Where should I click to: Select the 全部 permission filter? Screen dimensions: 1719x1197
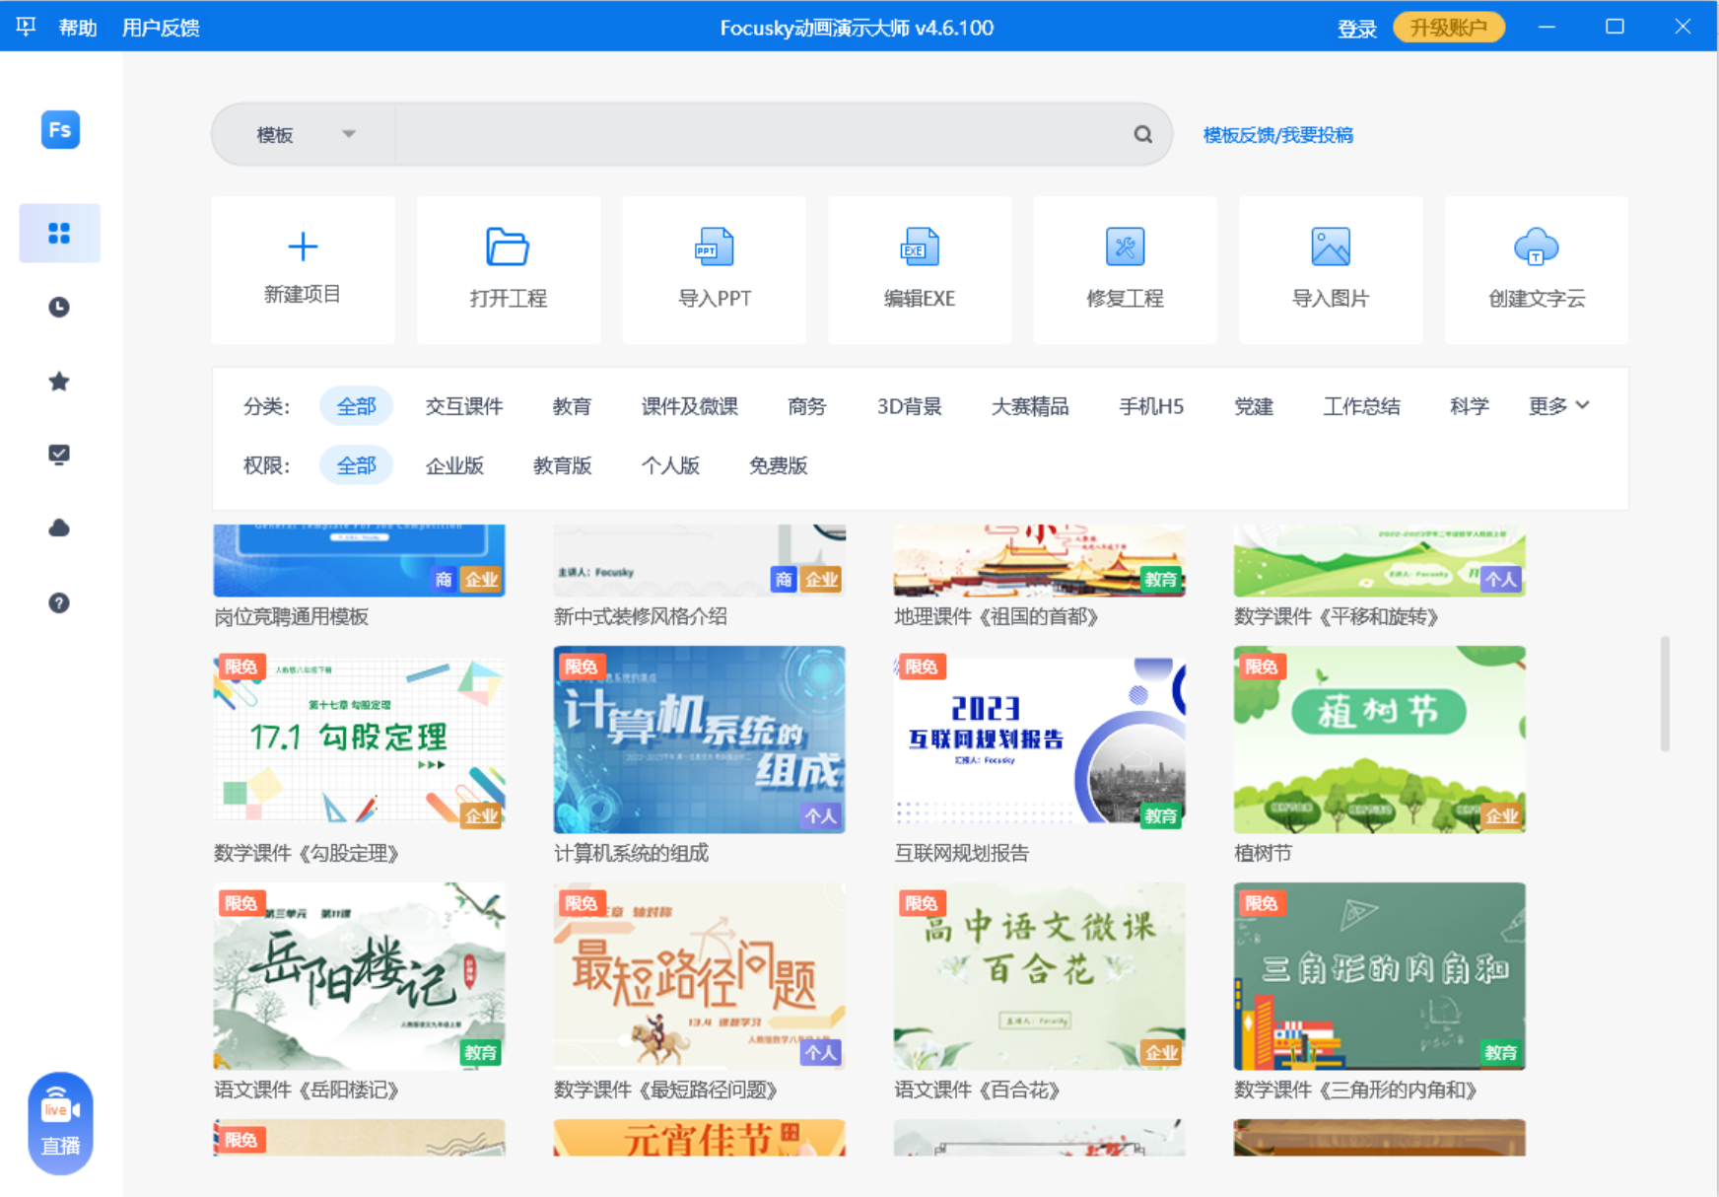356,465
